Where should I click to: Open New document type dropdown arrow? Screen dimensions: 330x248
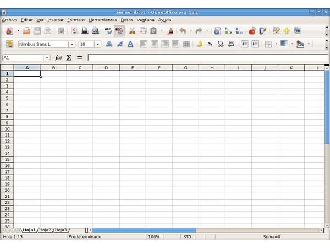click(x=18, y=31)
